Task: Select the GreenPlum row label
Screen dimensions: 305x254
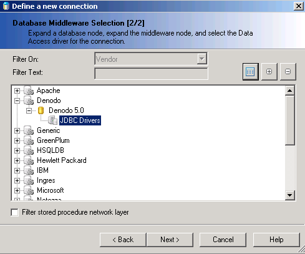Action: click(53, 140)
